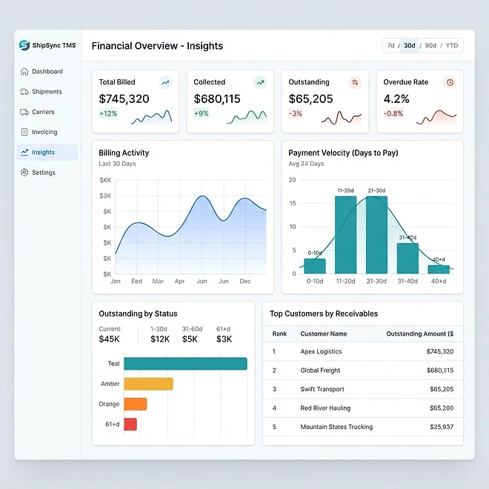Click the -3% change badge
The height and width of the screenshot is (489, 489).
tap(296, 113)
